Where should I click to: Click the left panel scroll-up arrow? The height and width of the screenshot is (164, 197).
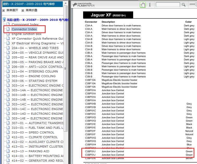click(66, 3)
